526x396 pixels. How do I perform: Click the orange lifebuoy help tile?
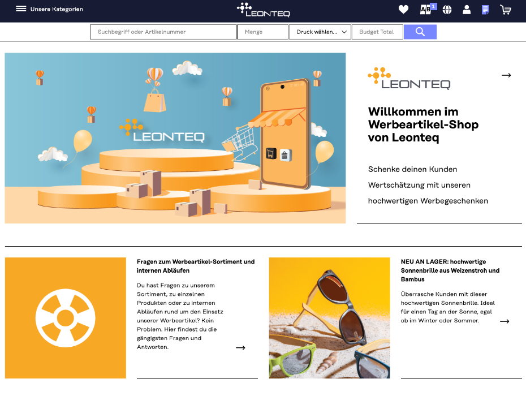(65, 318)
